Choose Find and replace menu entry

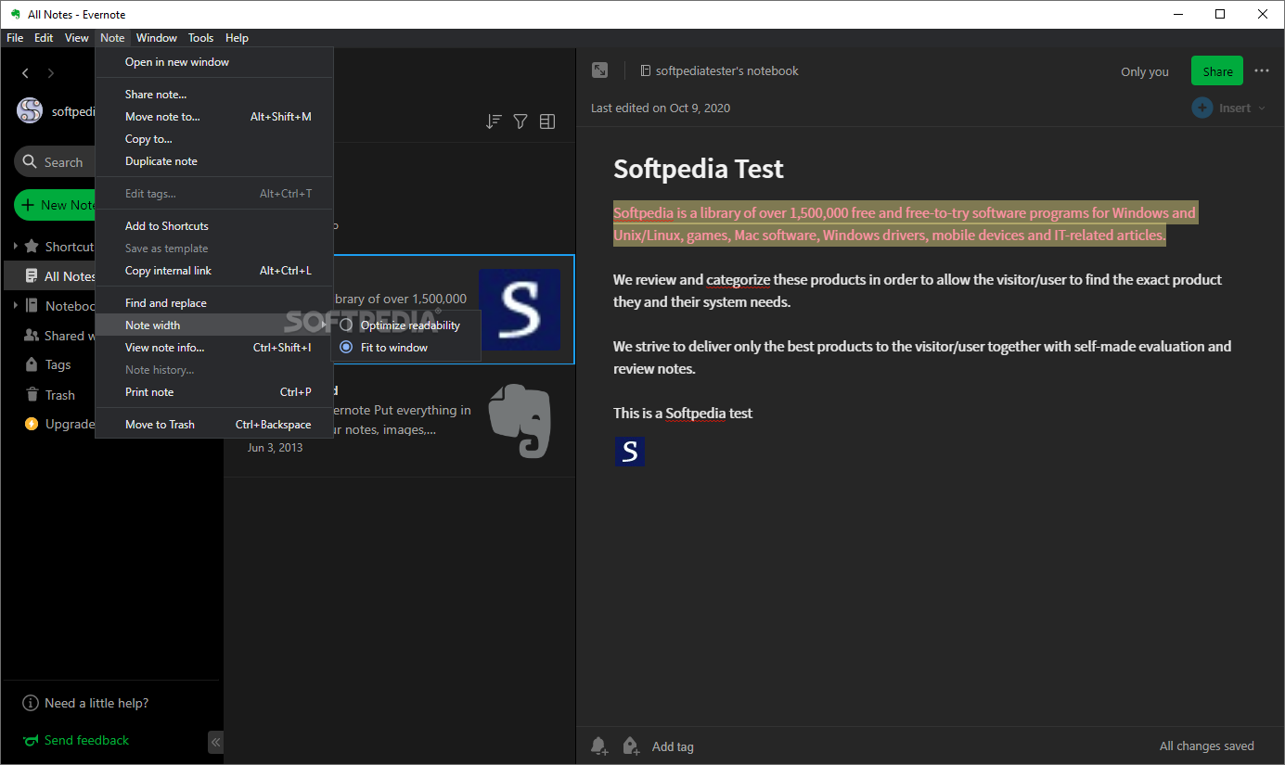click(x=213, y=303)
